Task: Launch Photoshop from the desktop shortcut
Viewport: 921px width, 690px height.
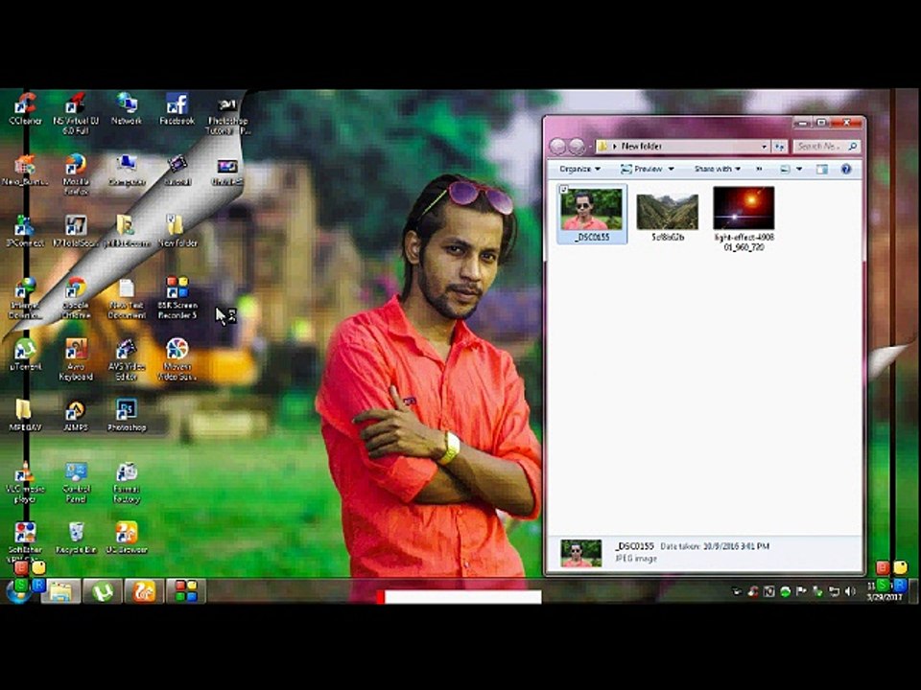Action: click(x=127, y=415)
